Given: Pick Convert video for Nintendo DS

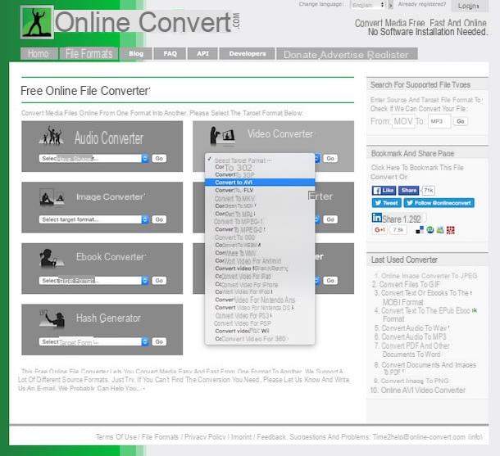Looking at the screenshot, I should 260,308.
